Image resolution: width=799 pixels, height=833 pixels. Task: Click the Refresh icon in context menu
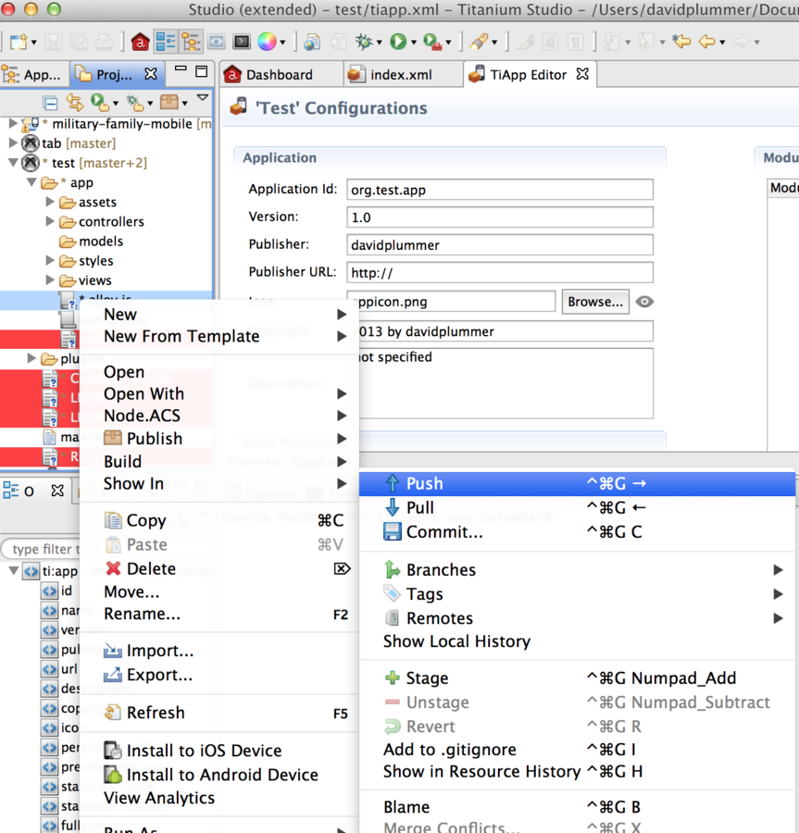tap(113, 713)
